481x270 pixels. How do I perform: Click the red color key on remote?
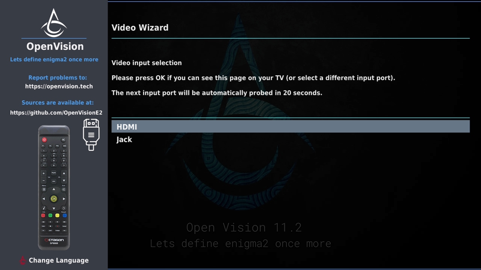[x=43, y=215]
